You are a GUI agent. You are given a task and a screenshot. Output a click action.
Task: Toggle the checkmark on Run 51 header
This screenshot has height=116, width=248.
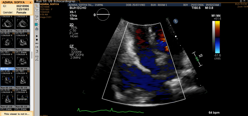pyautogui.click(x=14, y=50)
